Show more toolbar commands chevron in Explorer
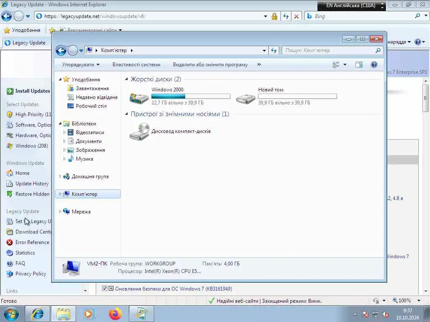 [x=259, y=65]
